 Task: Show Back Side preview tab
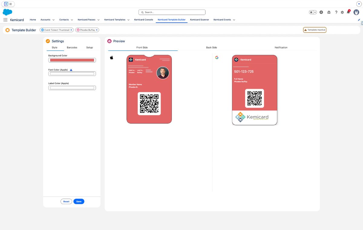tap(211, 47)
